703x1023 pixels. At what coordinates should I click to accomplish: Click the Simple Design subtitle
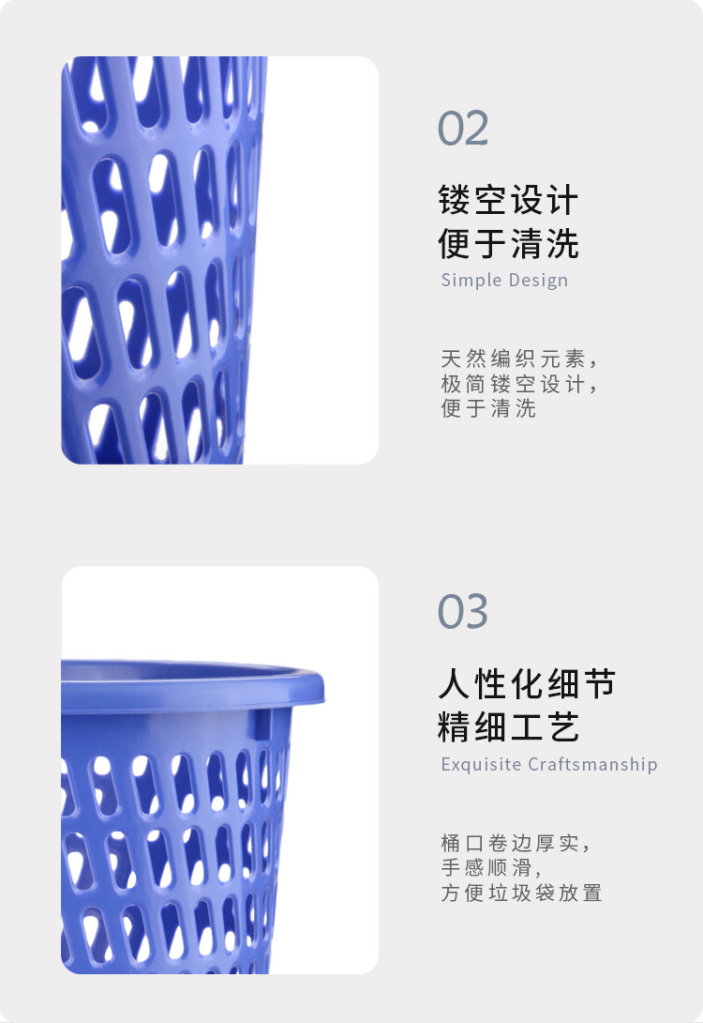[x=504, y=280]
